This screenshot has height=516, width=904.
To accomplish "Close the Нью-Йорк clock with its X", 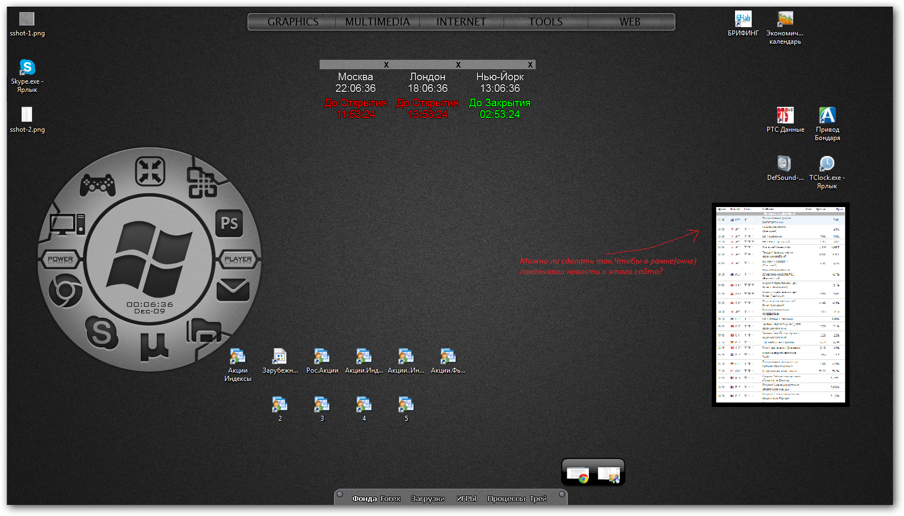I will pyautogui.click(x=530, y=65).
